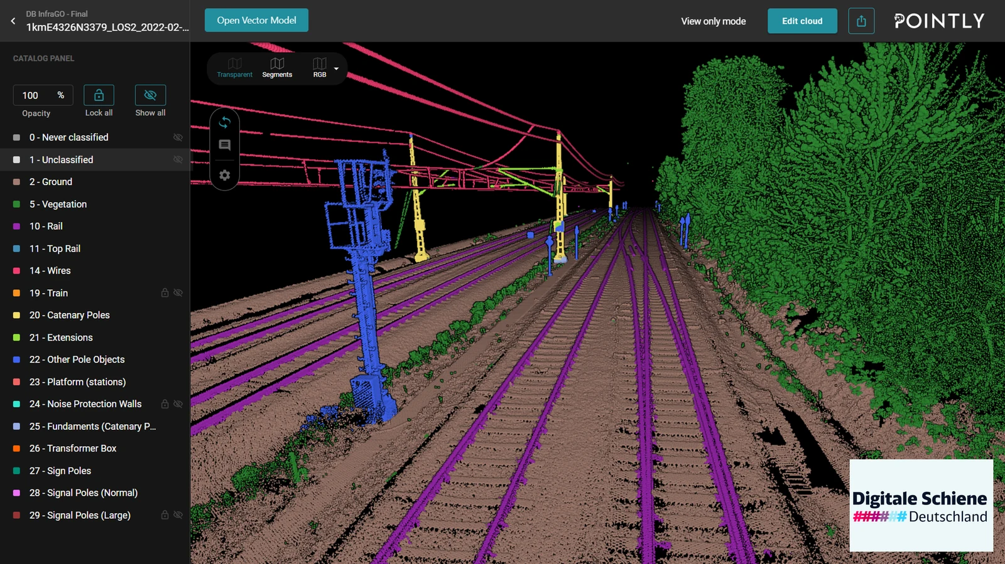Select the Transparent view mode icon
The height and width of the screenshot is (564, 1005).
[234, 63]
